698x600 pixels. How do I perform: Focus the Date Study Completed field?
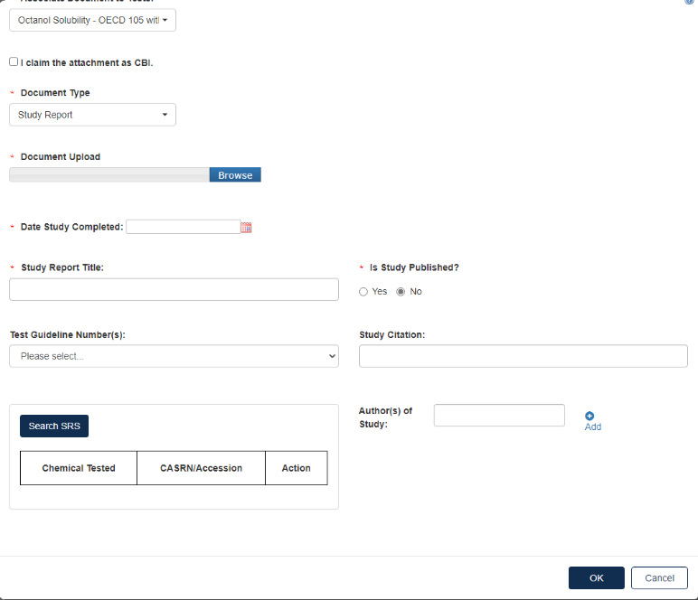(183, 227)
